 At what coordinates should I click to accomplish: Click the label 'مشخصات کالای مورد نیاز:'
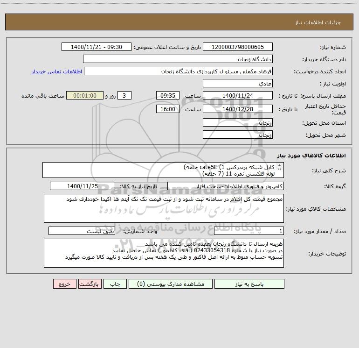tap(316, 209)
